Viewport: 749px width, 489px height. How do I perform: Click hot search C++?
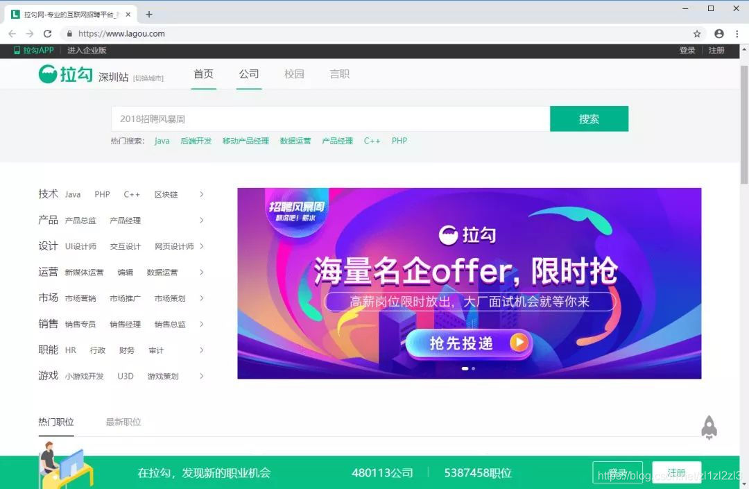tap(372, 141)
